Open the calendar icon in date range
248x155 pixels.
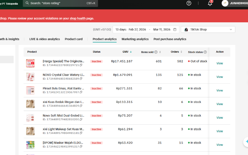175,29
